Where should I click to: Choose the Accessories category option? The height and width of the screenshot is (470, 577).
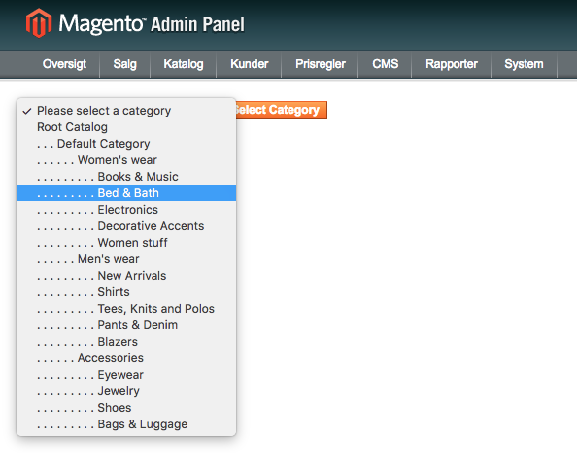pyautogui.click(x=126, y=358)
